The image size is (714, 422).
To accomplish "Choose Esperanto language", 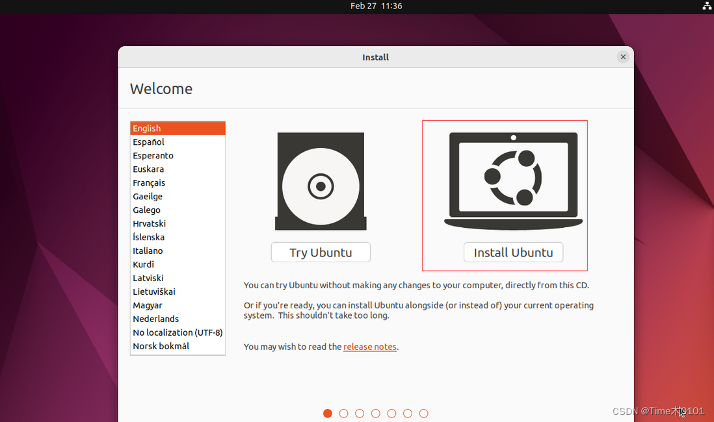I will tap(178, 156).
